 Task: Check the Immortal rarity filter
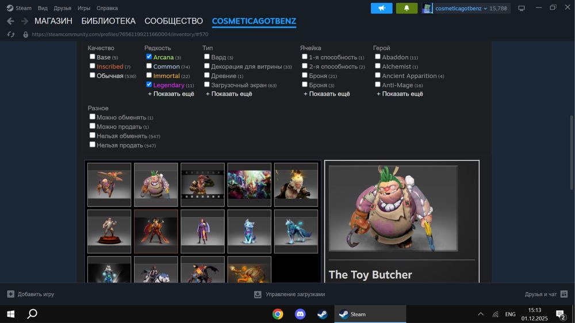(149, 75)
